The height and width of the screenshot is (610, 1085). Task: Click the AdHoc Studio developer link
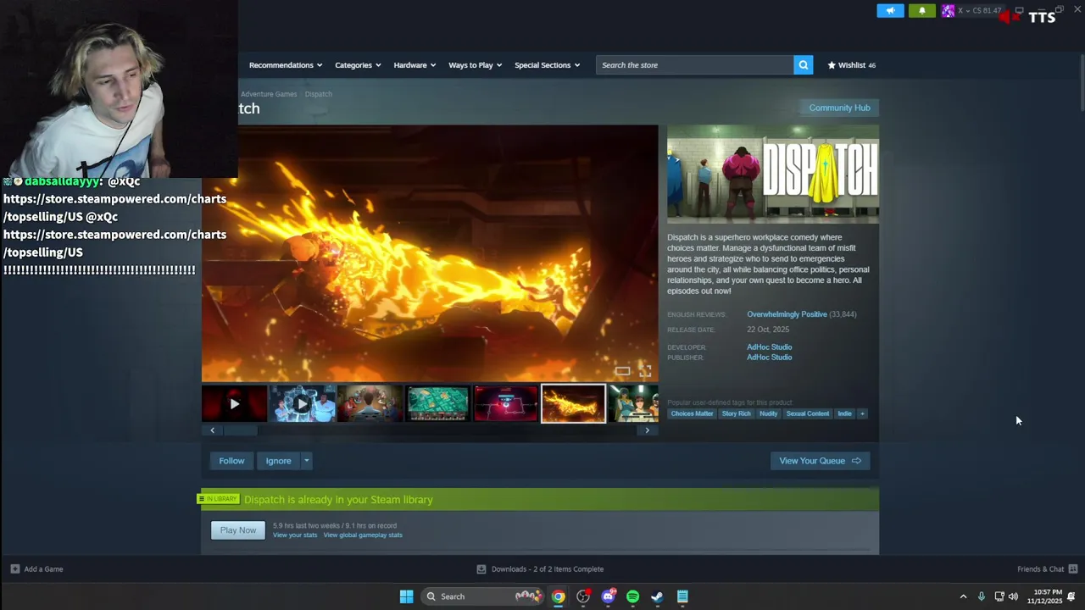click(x=769, y=347)
